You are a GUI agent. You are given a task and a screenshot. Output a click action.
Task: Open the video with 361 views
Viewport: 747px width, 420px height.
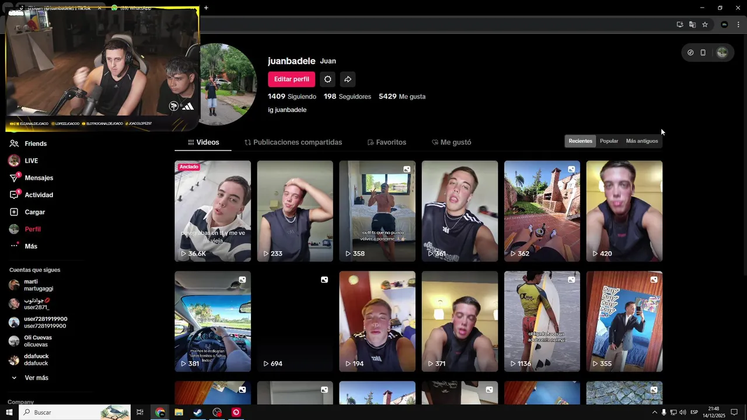(x=460, y=211)
